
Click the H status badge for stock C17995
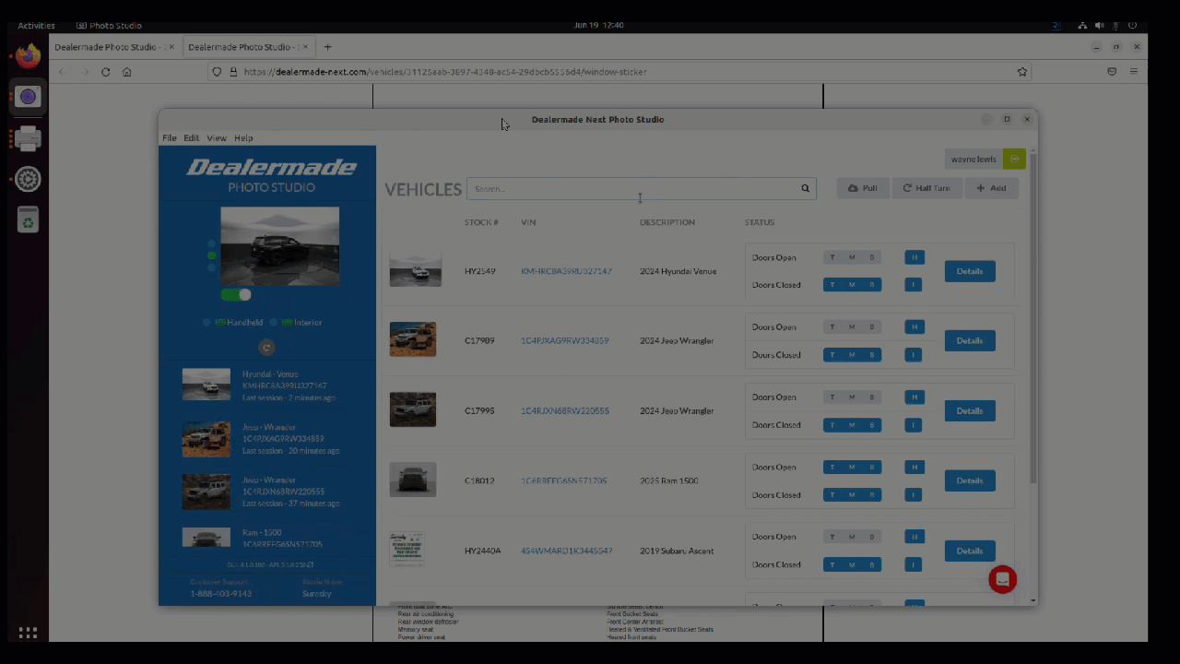[x=914, y=397]
